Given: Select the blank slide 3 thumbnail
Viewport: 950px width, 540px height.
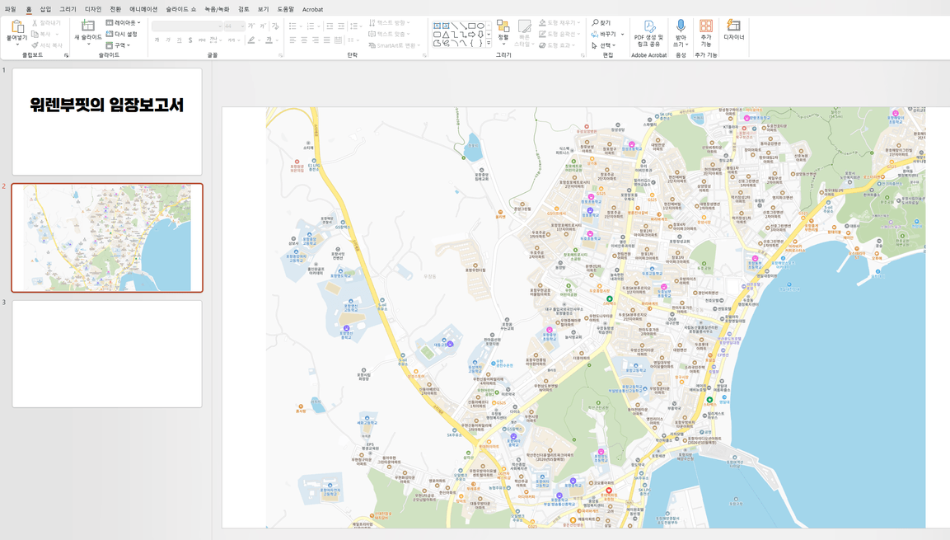Looking at the screenshot, I should click(x=107, y=354).
